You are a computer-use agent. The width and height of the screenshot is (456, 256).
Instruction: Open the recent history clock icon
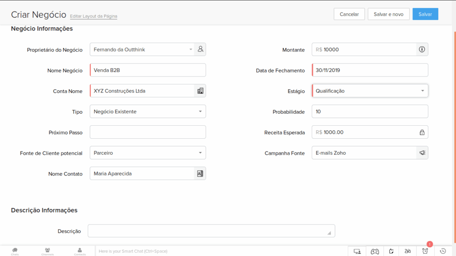443,252
